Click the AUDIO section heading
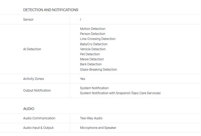 coord(29,109)
